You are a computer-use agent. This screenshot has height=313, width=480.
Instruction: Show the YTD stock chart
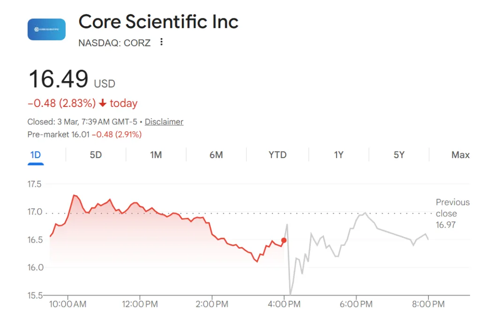(x=277, y=155)
